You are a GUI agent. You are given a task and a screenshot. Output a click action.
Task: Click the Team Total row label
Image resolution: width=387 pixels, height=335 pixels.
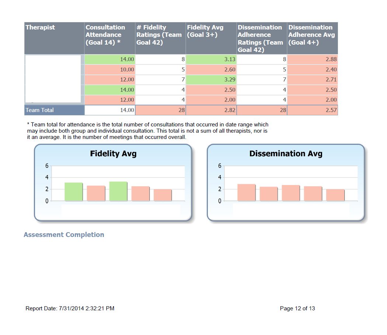(x=54, y=110)
